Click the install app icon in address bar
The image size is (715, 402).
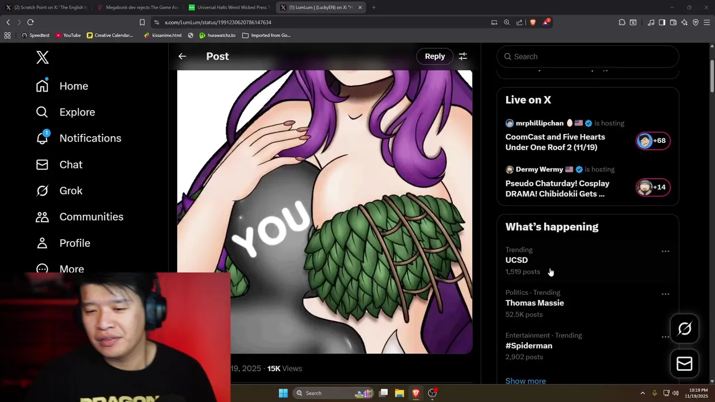tap(494, 22)
